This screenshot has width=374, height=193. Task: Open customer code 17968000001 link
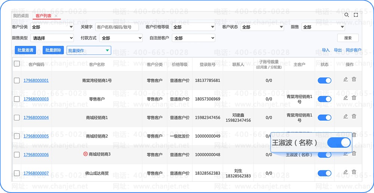pos(36,80)
